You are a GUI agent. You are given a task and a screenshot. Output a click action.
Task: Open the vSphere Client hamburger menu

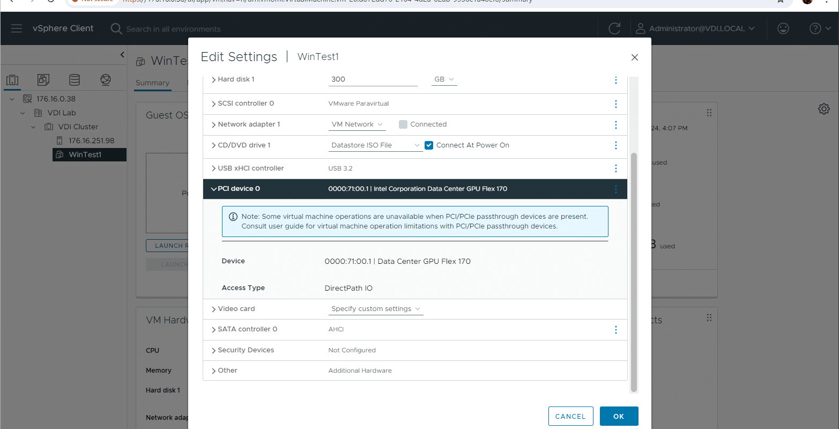17,28
